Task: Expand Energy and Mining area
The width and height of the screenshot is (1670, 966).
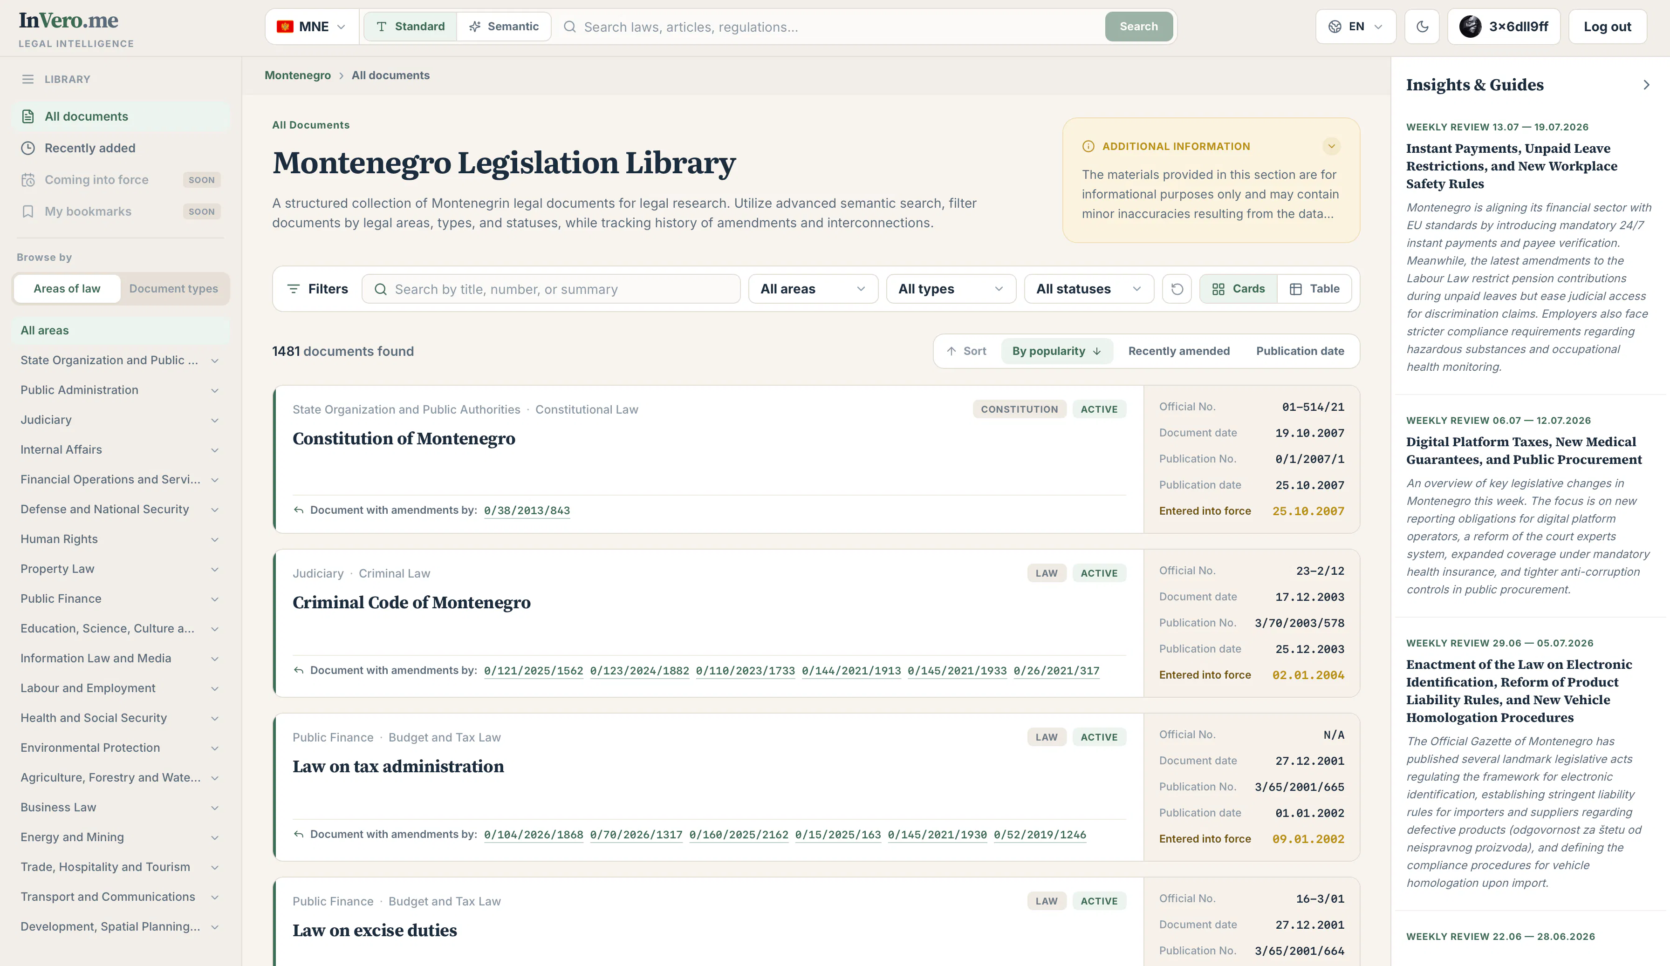Action: pos(215,837)
